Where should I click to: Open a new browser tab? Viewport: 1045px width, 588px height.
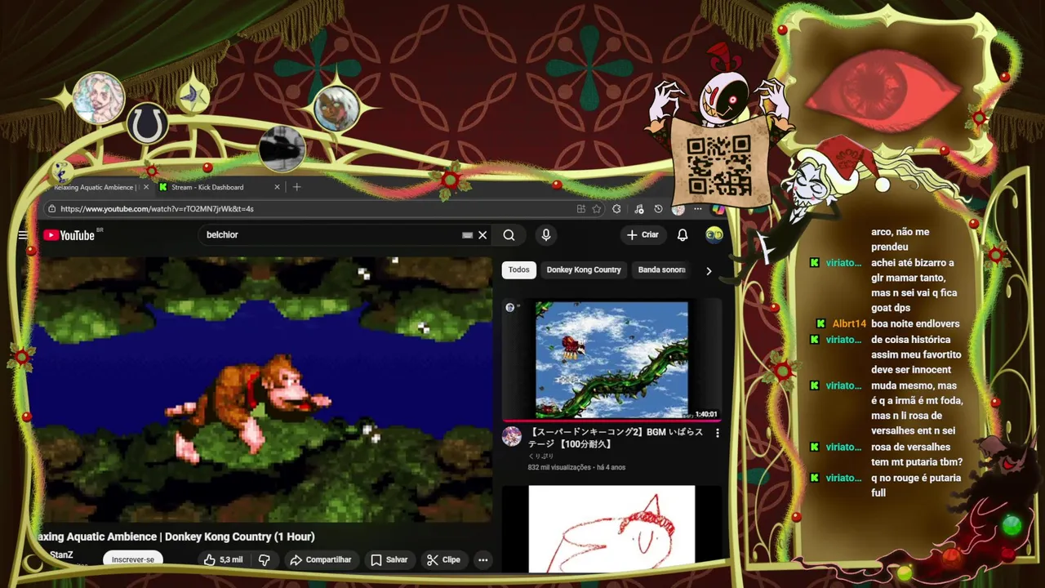pos(296,187)
